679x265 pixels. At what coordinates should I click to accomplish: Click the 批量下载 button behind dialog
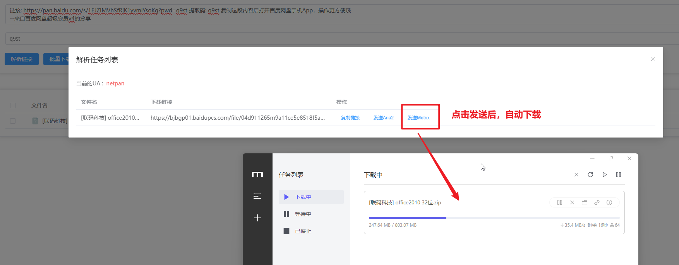click(56, 59)
